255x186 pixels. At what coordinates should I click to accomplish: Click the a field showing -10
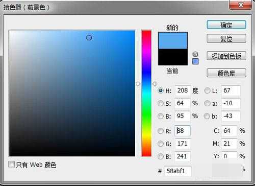(231, 103)
